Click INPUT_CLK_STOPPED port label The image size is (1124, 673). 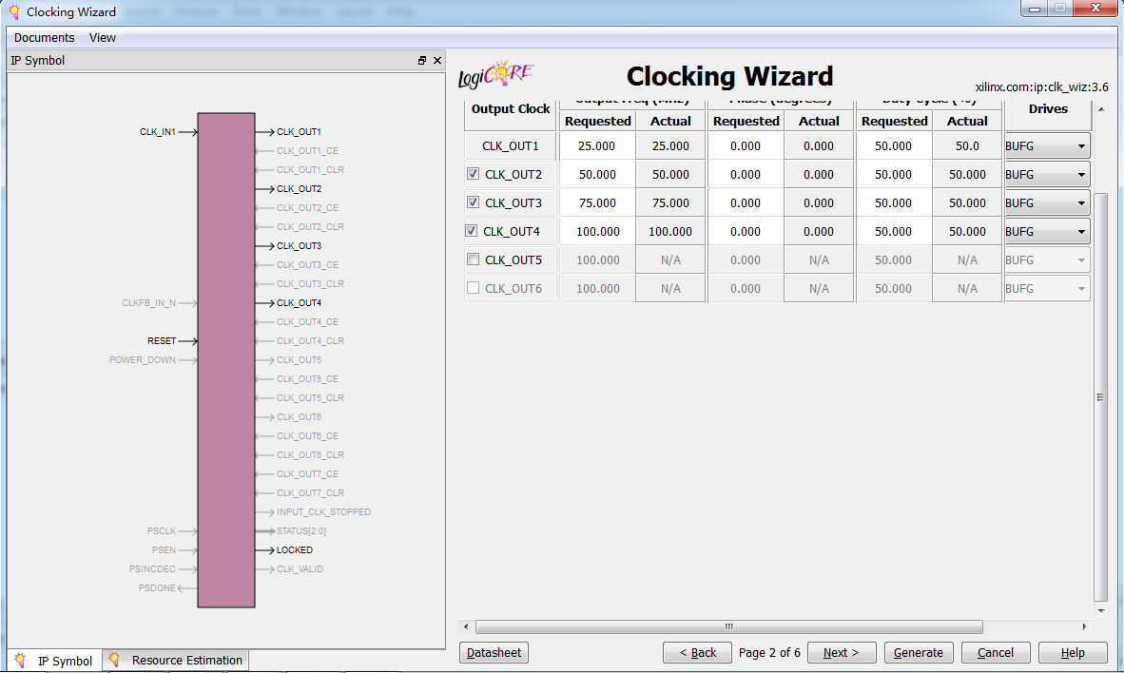323,512
